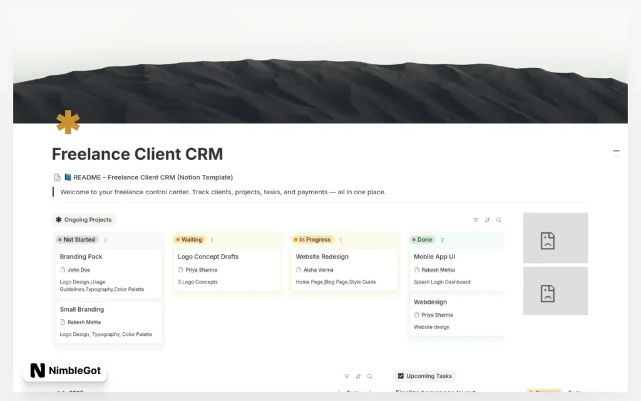Click the 'Welcome to your freelance control center' quote
The width and height of the screenshot is (641, 401).
click(x=223, y=192)
